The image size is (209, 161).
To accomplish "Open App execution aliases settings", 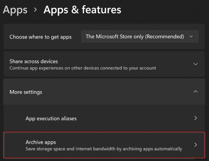I will point(104,118).
